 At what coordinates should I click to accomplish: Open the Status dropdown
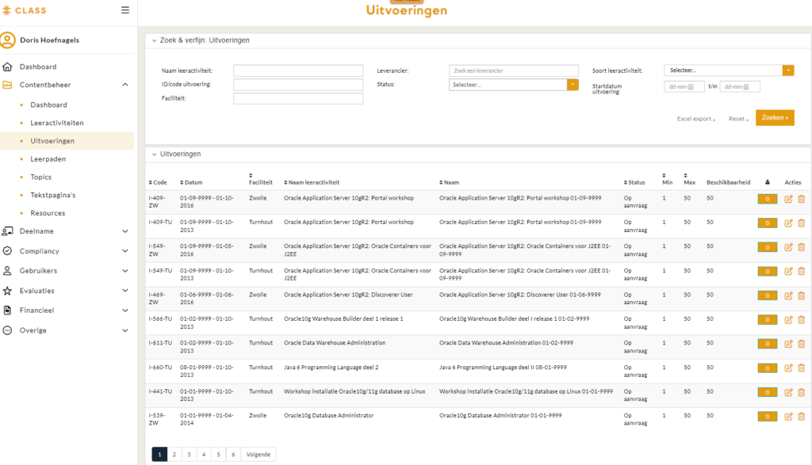[573, 85]
